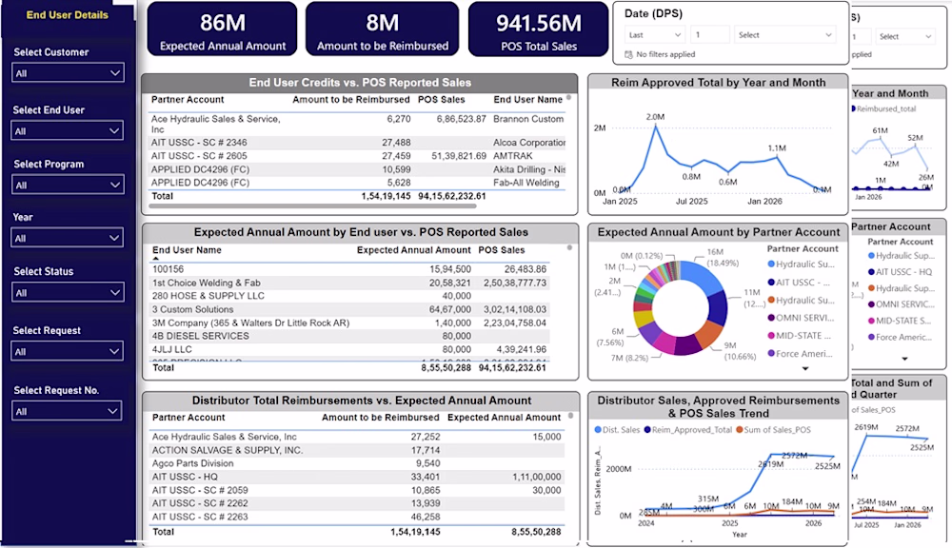
Task: Select '280 HOSE & SUPPLY LLC' row
Action: pos(349,296)
